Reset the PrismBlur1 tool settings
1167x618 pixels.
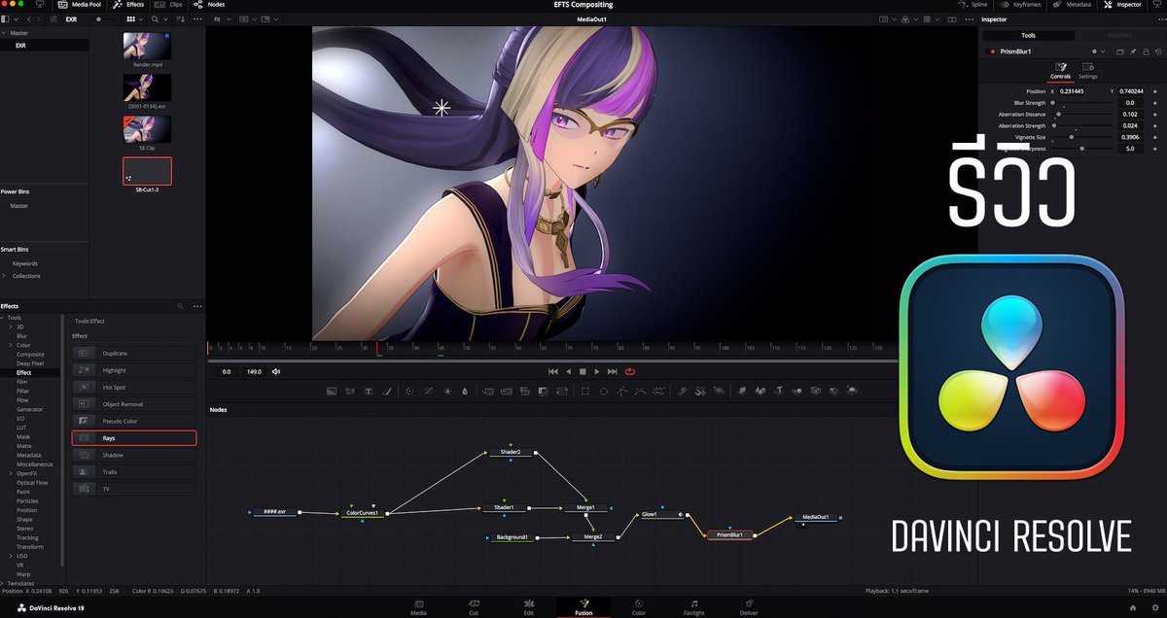1158,51
